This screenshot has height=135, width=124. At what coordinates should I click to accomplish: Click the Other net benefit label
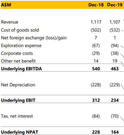click(x=18, y=61)
